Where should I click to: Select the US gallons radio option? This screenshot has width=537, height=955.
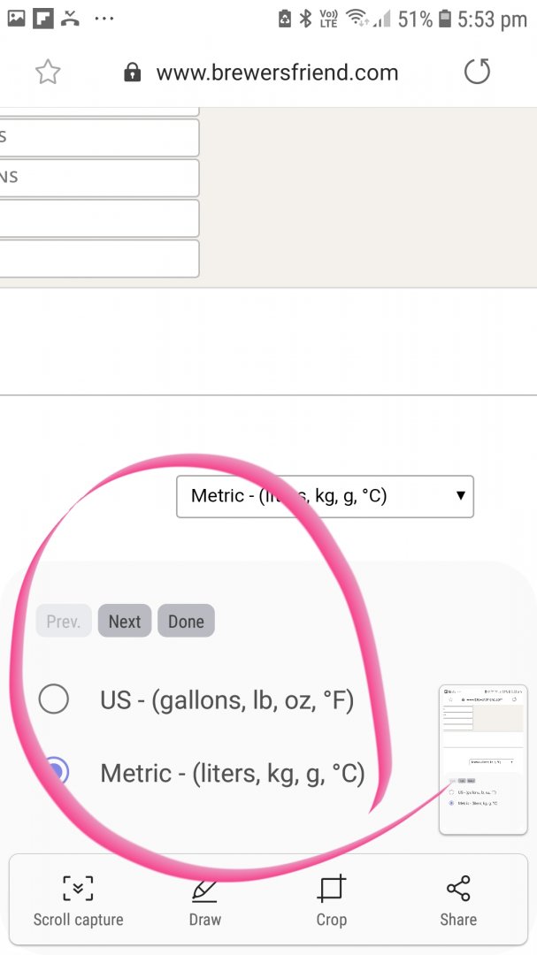point(54,699)
